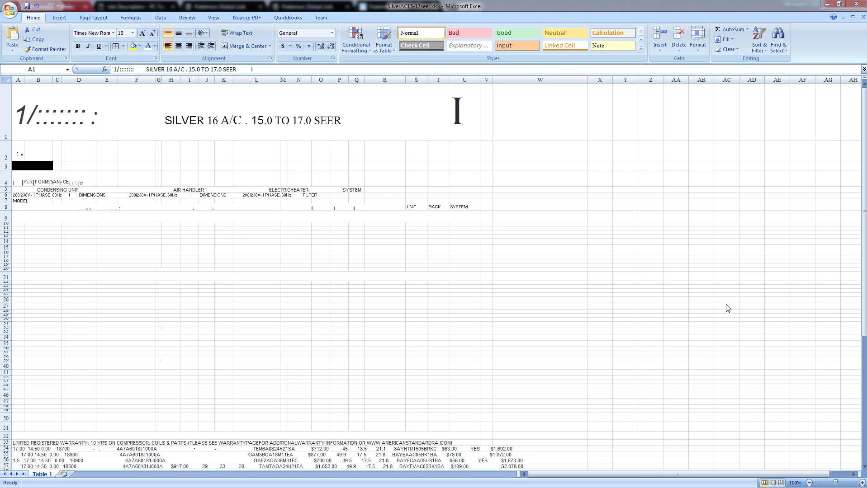The height and width of the screenshot is (488, 867).
Task: Click the Copy command
Action: (x=34, y=39)
